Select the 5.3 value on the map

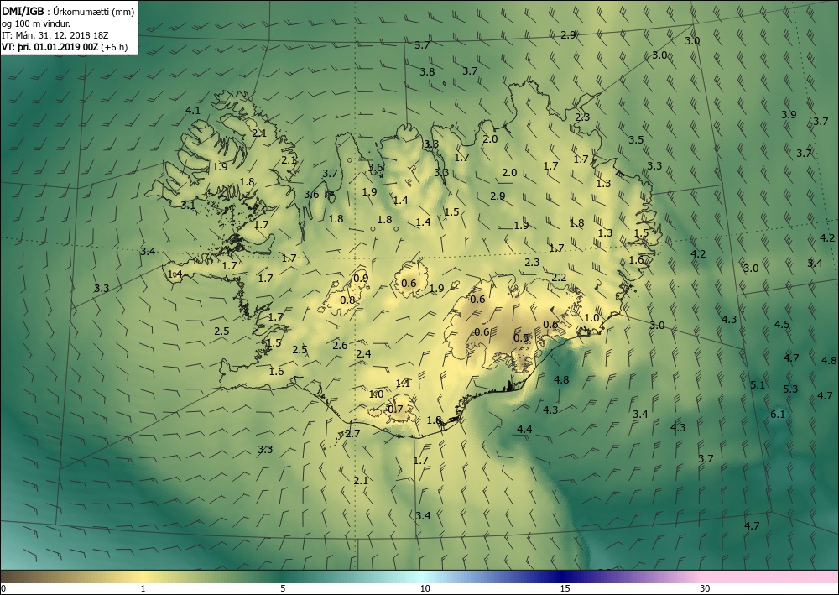coord(790,389)
